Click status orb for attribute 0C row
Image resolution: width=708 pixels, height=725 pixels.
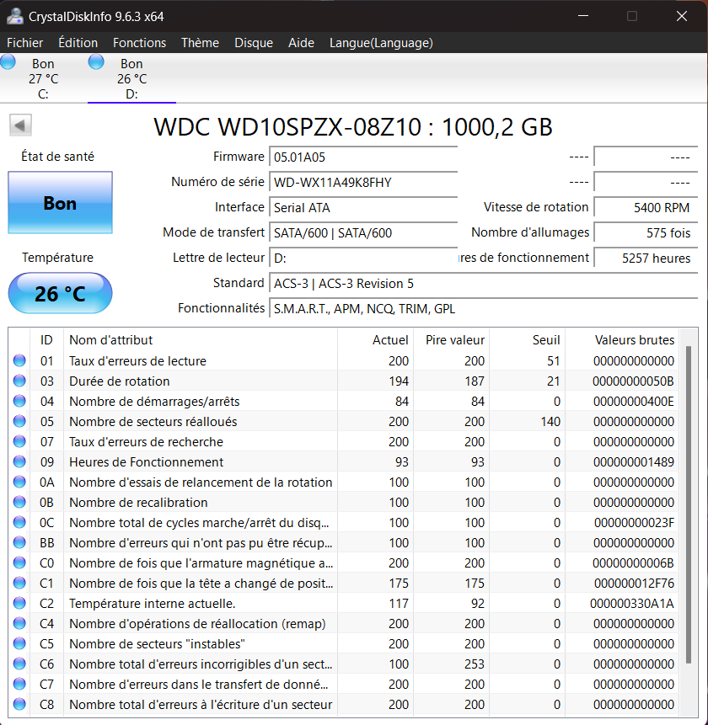tap(19, 522)
